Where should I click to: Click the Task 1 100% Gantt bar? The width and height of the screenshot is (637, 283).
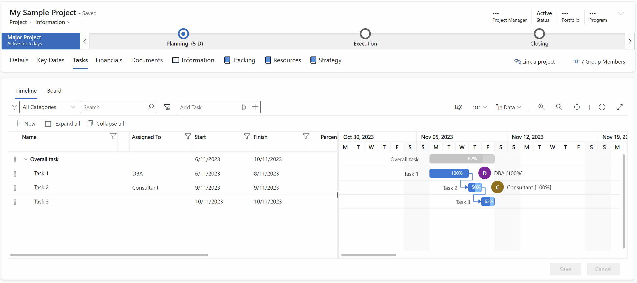pyautogui.click(x=449, y=173)
